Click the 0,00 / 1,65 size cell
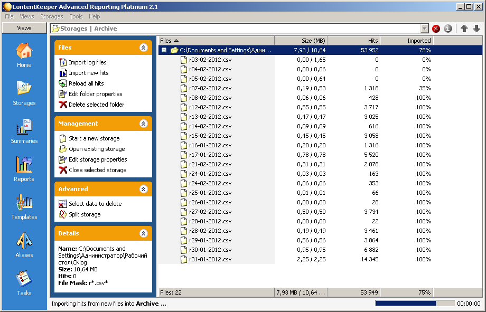The width and height of the screenshot is (486, 312). click(311, 60)
